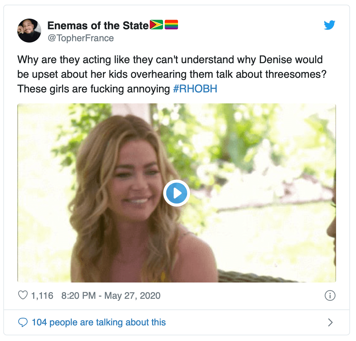Expand the conversation with the right chevron
Viewport: 356px width, 341px height.
point(330,322)
